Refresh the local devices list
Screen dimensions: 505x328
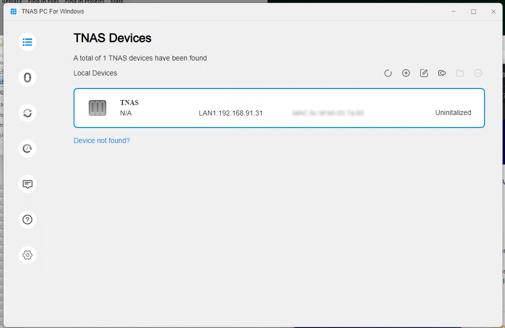coord(388,73)
